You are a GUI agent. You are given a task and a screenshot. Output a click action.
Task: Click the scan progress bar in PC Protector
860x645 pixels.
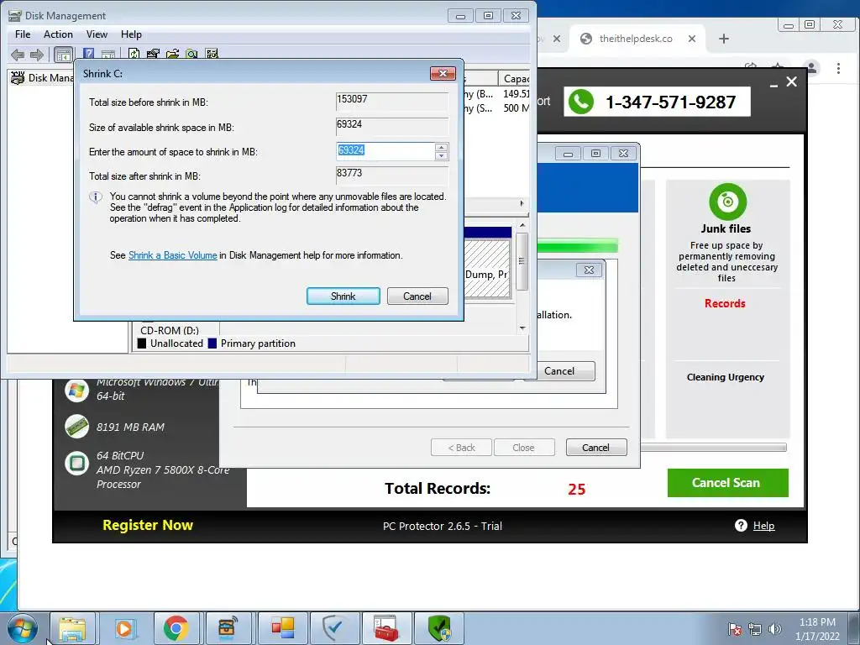point(713,448)
